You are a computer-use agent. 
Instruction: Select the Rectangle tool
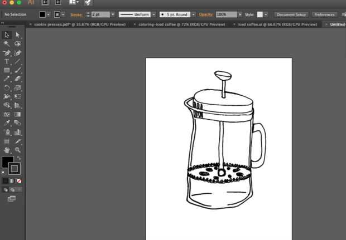tap(7, 70)
